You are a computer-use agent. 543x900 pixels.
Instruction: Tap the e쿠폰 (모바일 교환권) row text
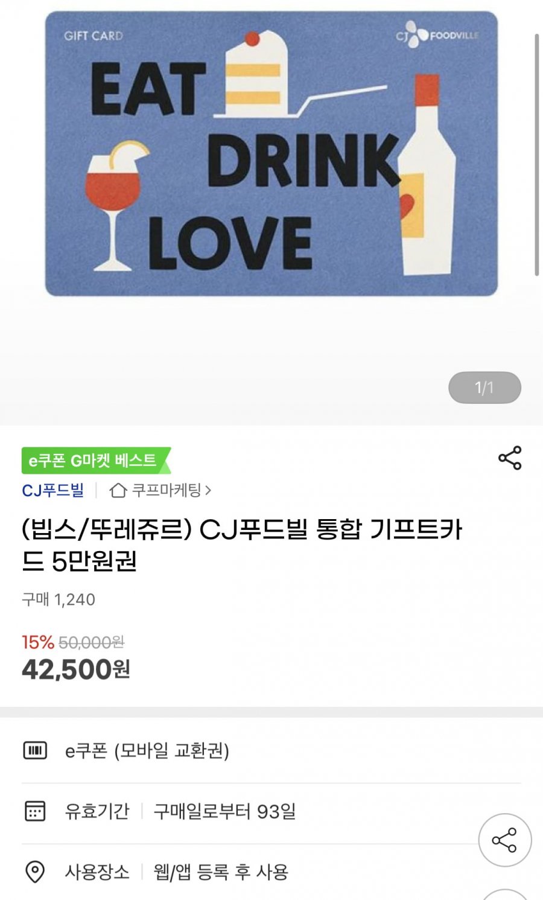tap(147, 750)
